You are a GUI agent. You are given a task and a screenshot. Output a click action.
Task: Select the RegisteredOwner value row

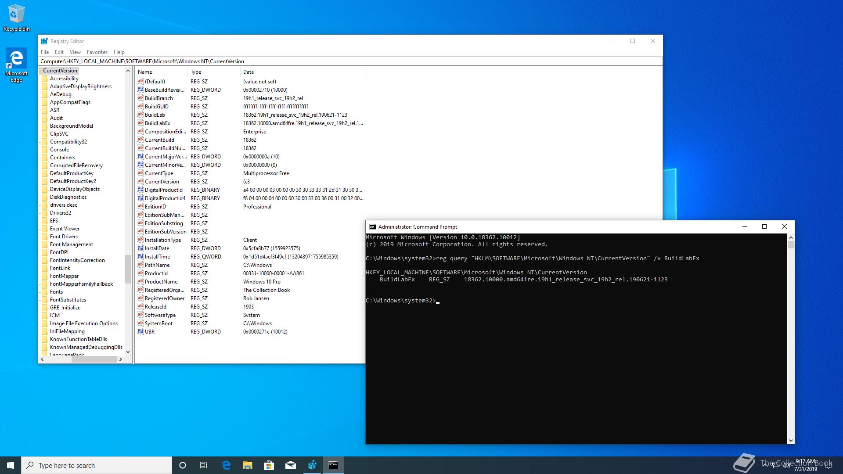250,298
